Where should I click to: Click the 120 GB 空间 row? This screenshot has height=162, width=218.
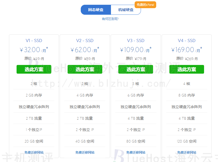[x=187, y=141]
